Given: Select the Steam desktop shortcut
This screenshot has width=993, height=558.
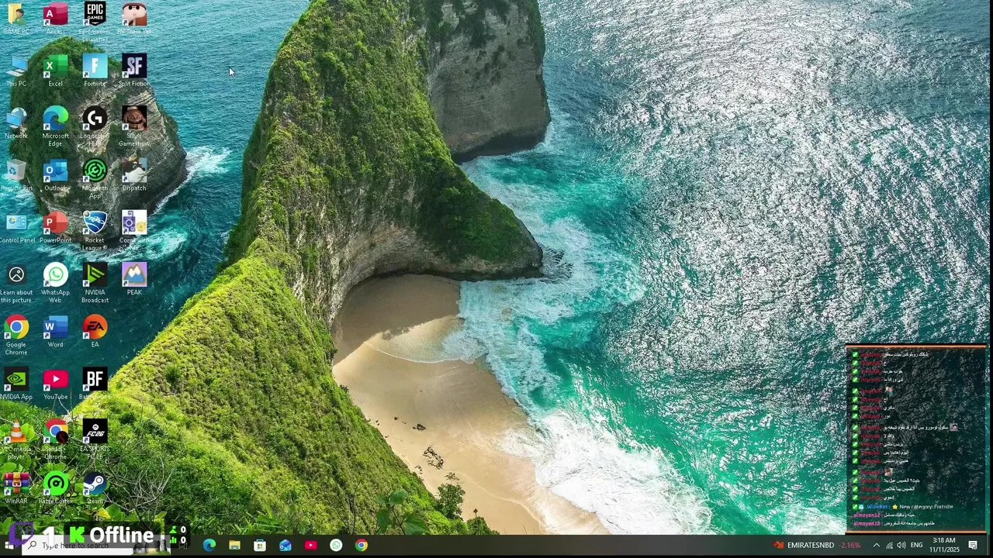Looking at the screenshot, I should (95, 488).
